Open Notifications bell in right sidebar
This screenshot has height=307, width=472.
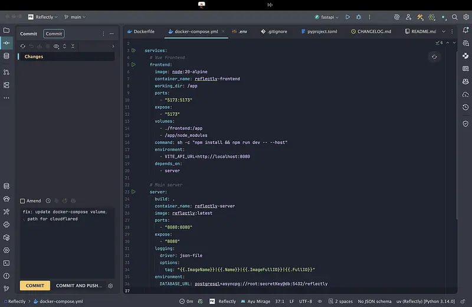click(466, 30)
